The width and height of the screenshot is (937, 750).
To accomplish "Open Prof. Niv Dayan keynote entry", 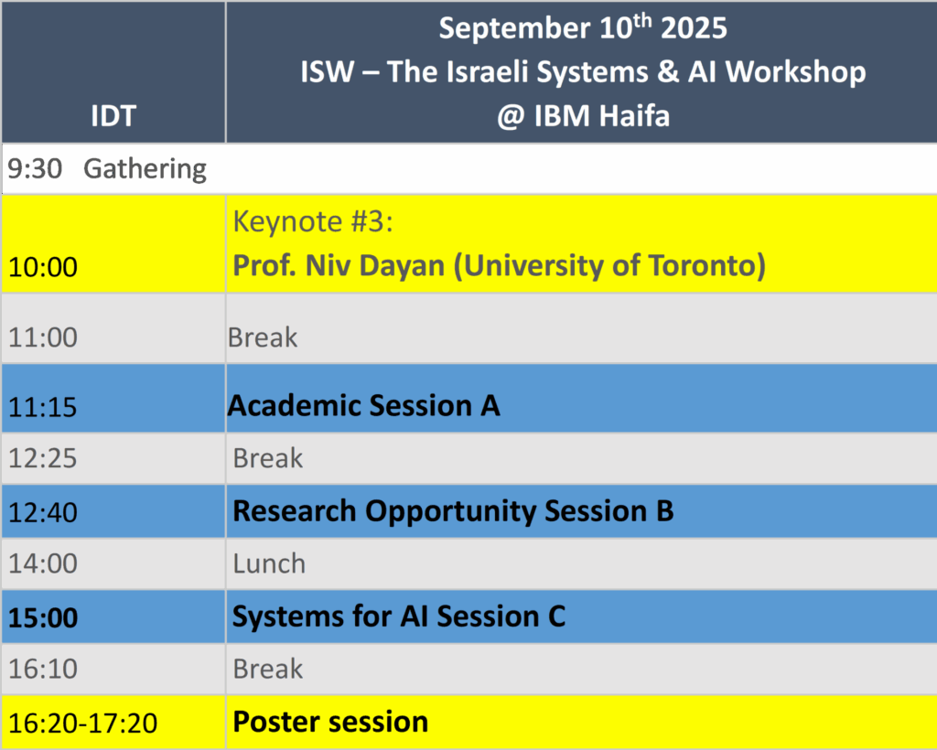I will pos(499,265).
